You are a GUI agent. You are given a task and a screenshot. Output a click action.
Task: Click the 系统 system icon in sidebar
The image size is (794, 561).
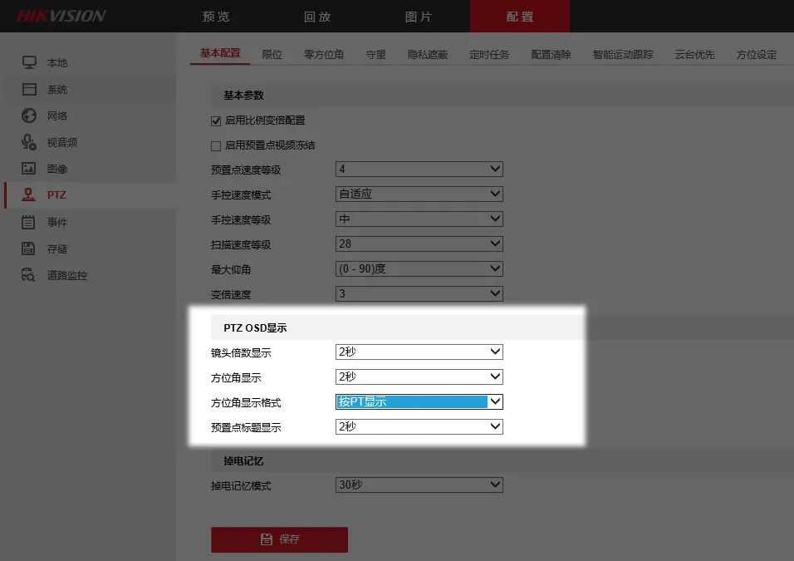[29, 90]
